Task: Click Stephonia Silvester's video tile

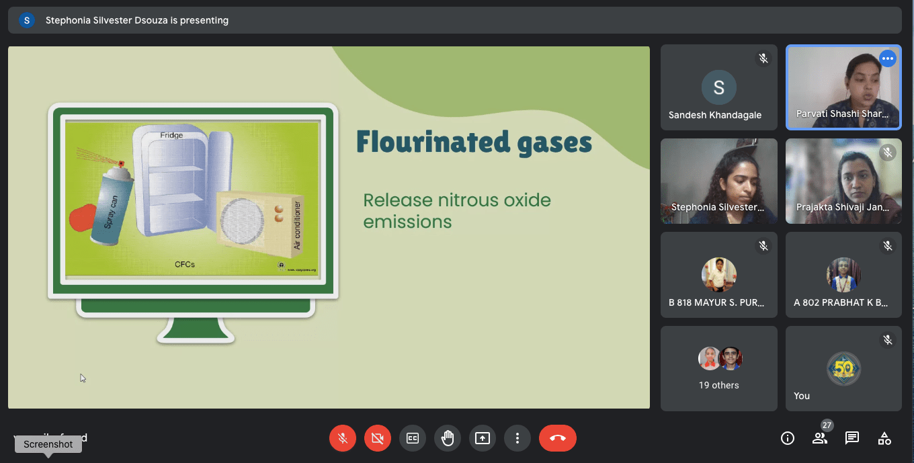Action: [718, 181]
